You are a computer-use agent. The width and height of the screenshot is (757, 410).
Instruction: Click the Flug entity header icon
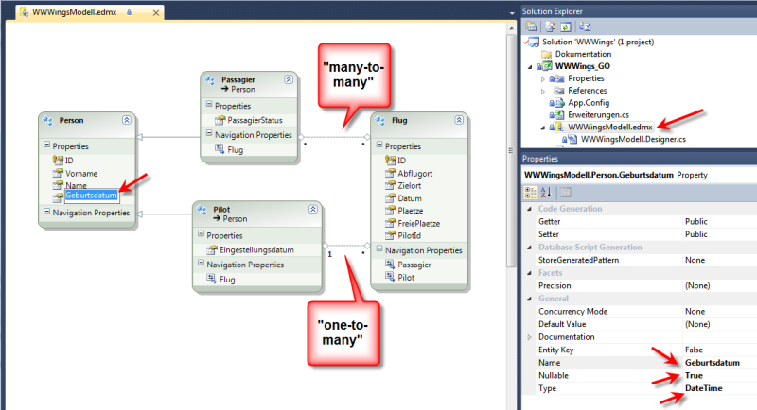(x=380, y=120)
